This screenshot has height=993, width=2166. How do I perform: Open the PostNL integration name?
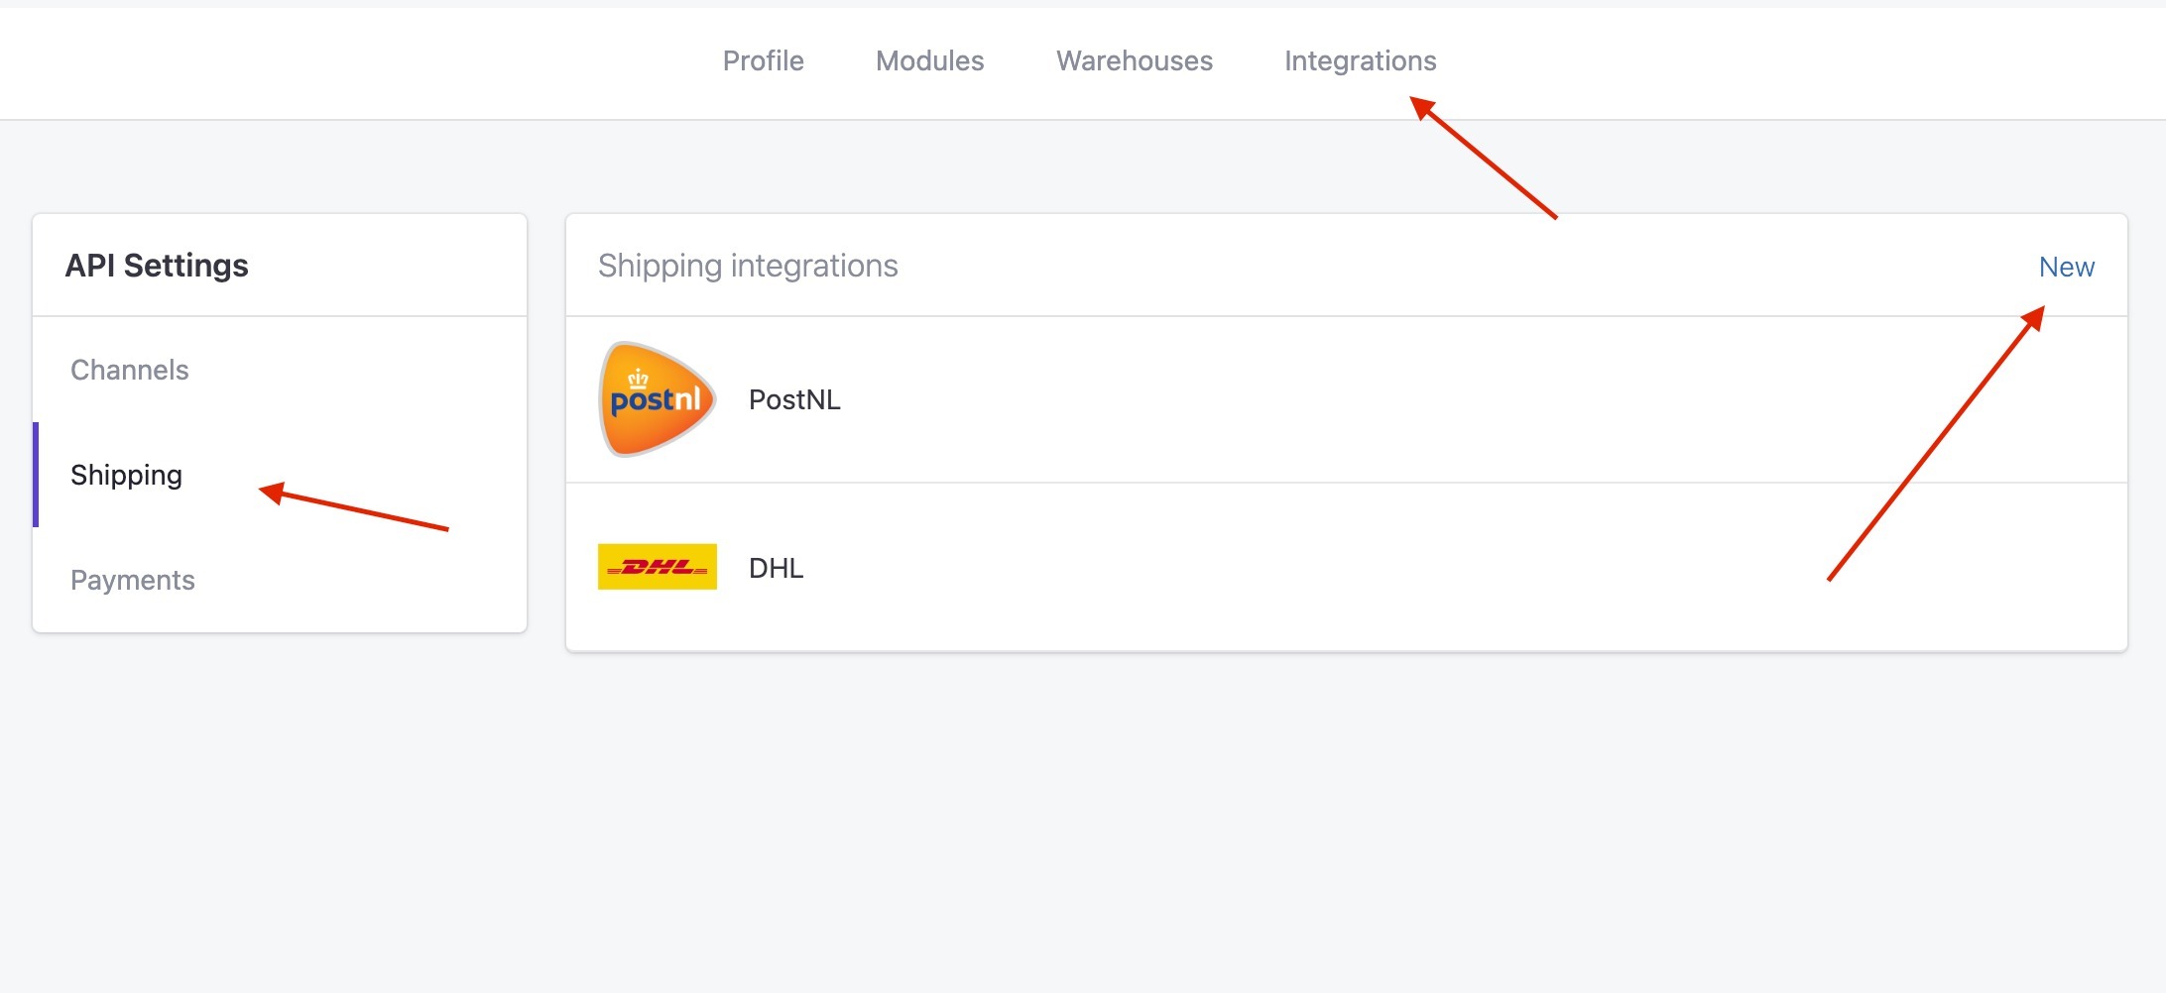click(794, 399)
